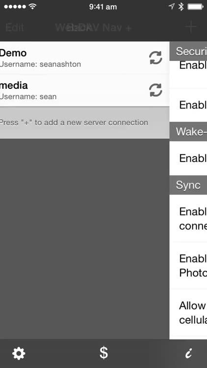The height and width of the screenshot is (368, 207).
Task: Select the Enable option under the Wake- header
Action: coord(188,158)
